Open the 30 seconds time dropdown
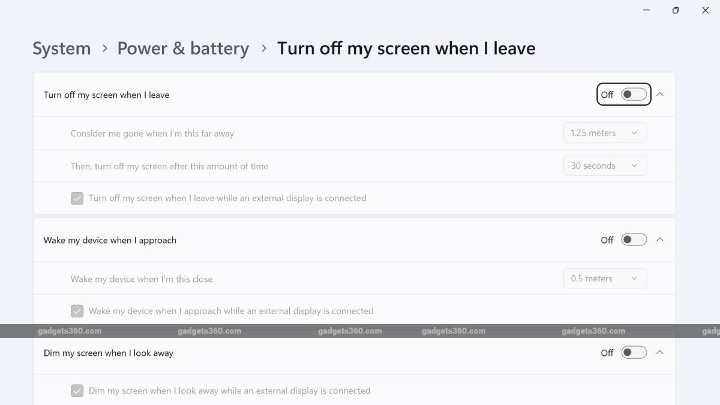Viewport: 720px width, 405px height. 604,166
